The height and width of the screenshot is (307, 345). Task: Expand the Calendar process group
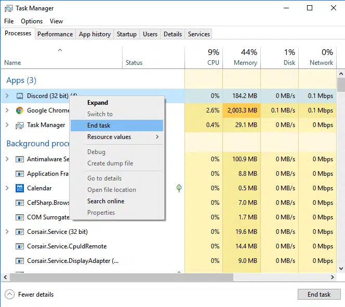[7, 188]
